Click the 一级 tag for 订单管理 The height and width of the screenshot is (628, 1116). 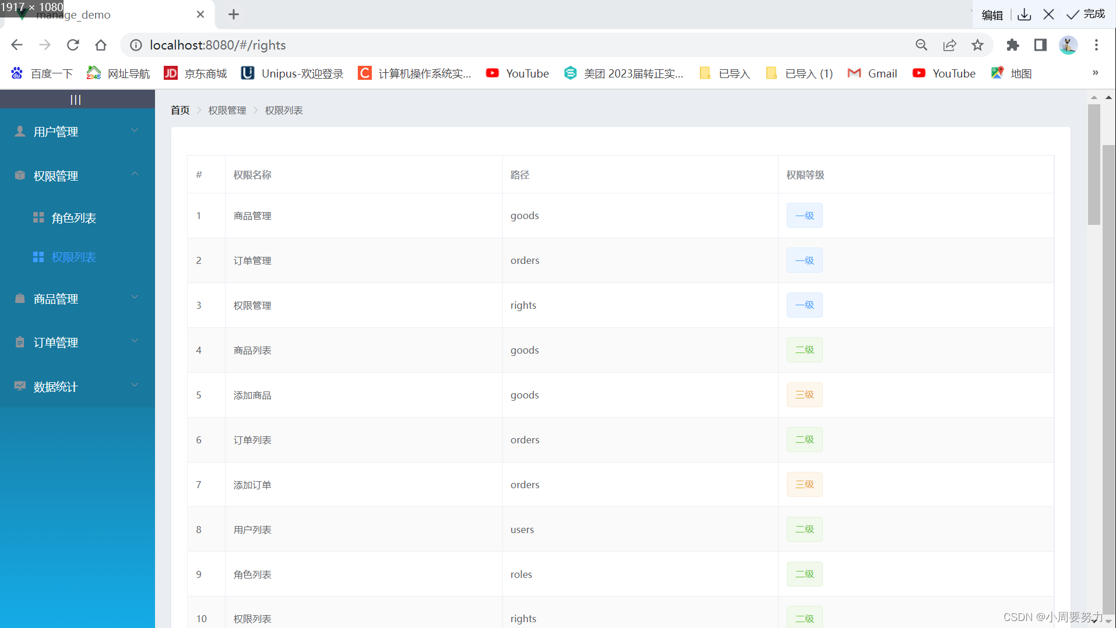coord(804,260)
